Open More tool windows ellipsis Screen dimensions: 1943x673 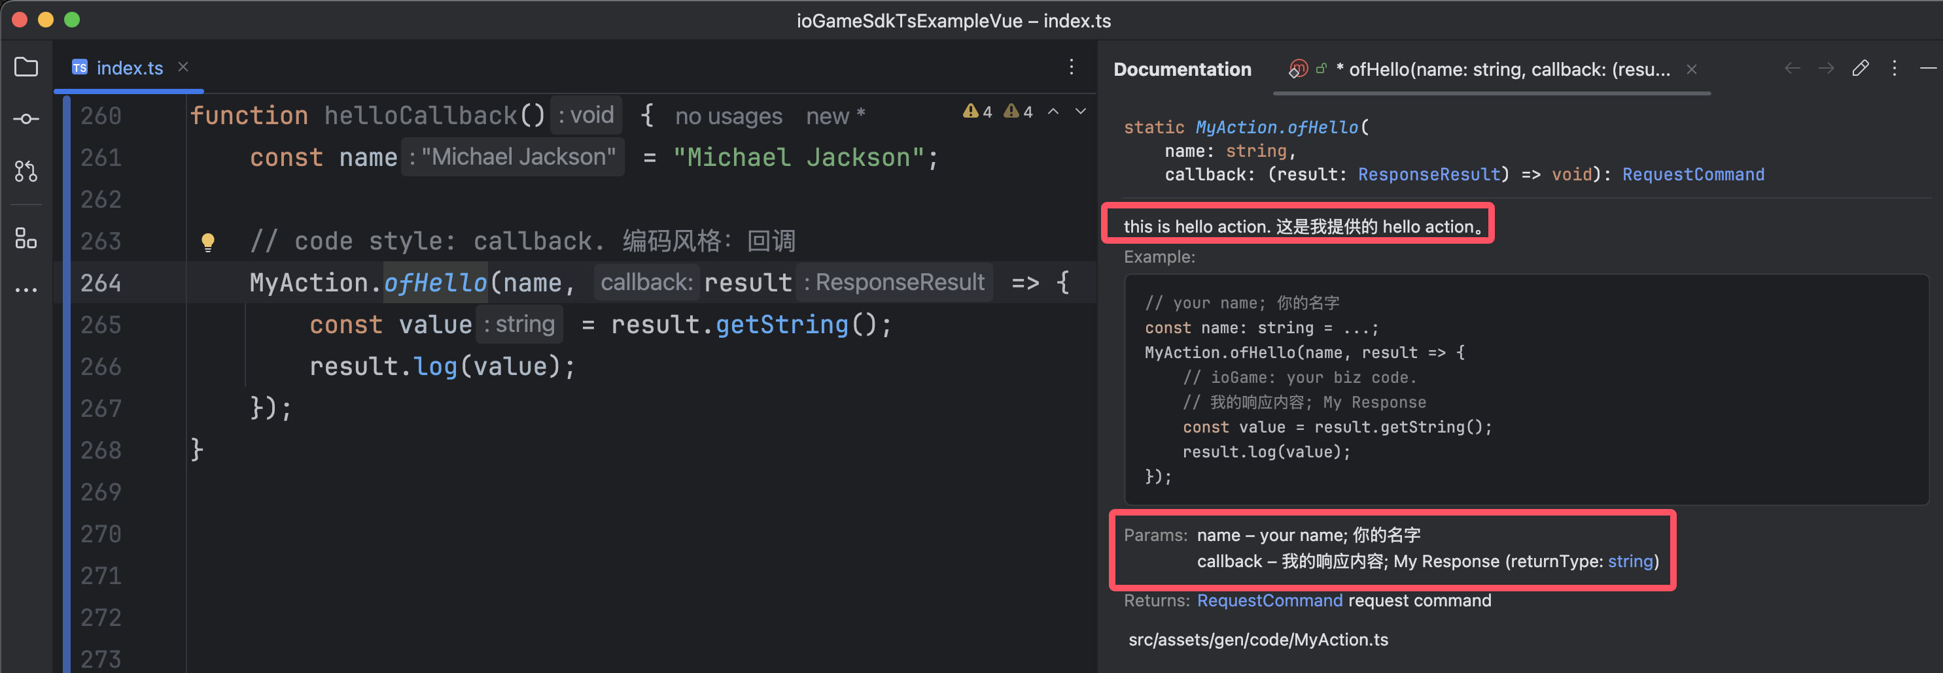click(26, 290)
